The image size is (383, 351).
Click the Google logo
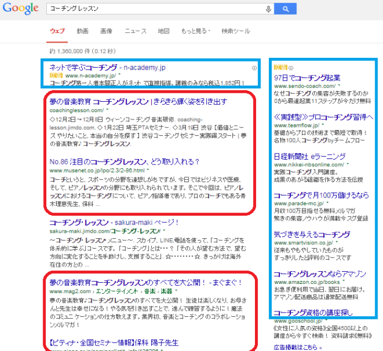pos(21,8)
